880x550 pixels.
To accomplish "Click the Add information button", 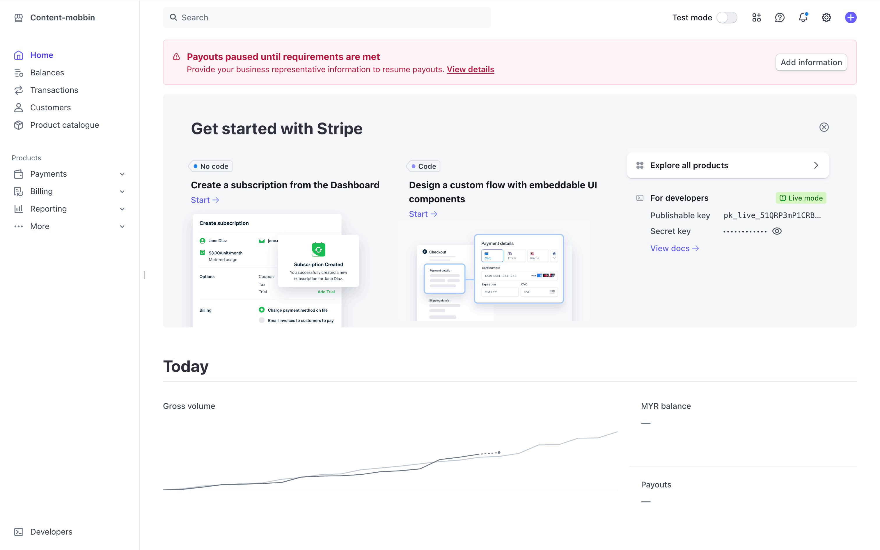I will click(811, 62).
